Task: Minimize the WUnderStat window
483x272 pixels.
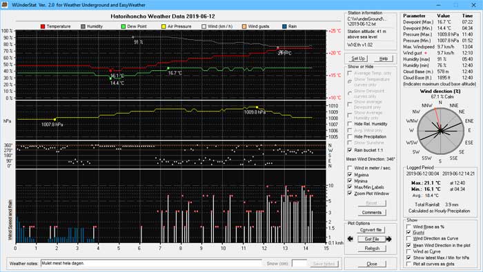Action: point(438,5)
